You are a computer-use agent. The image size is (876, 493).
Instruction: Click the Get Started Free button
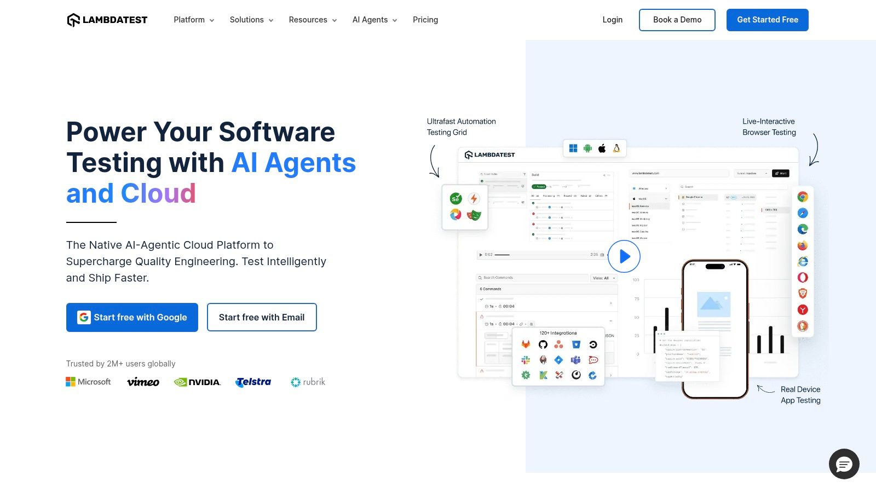coord(768,20)
